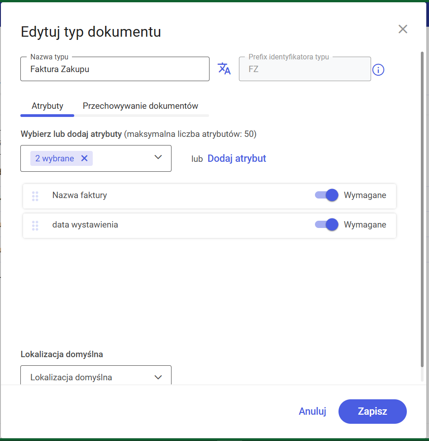
Task: Grab drag handle for data wystawienia row
Action: tap(35, 226)
